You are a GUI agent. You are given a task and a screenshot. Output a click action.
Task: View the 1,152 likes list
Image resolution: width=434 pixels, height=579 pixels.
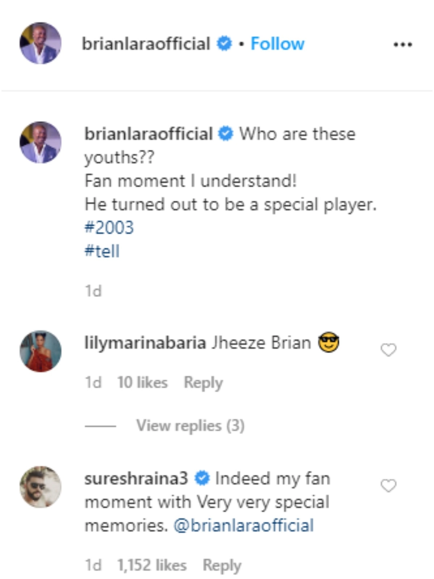(x=152, y=565)
